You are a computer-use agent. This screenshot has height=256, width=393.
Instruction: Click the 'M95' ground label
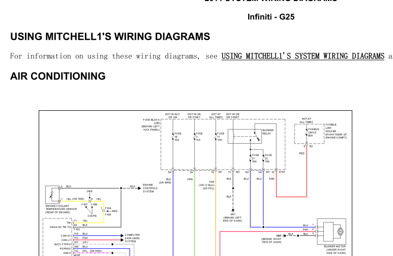pyautogui.click(x=279, y=236)
